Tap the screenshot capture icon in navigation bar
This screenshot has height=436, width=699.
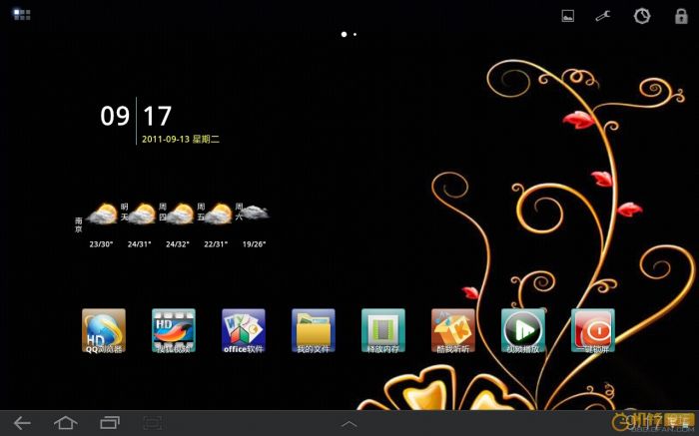coord(152,423)
